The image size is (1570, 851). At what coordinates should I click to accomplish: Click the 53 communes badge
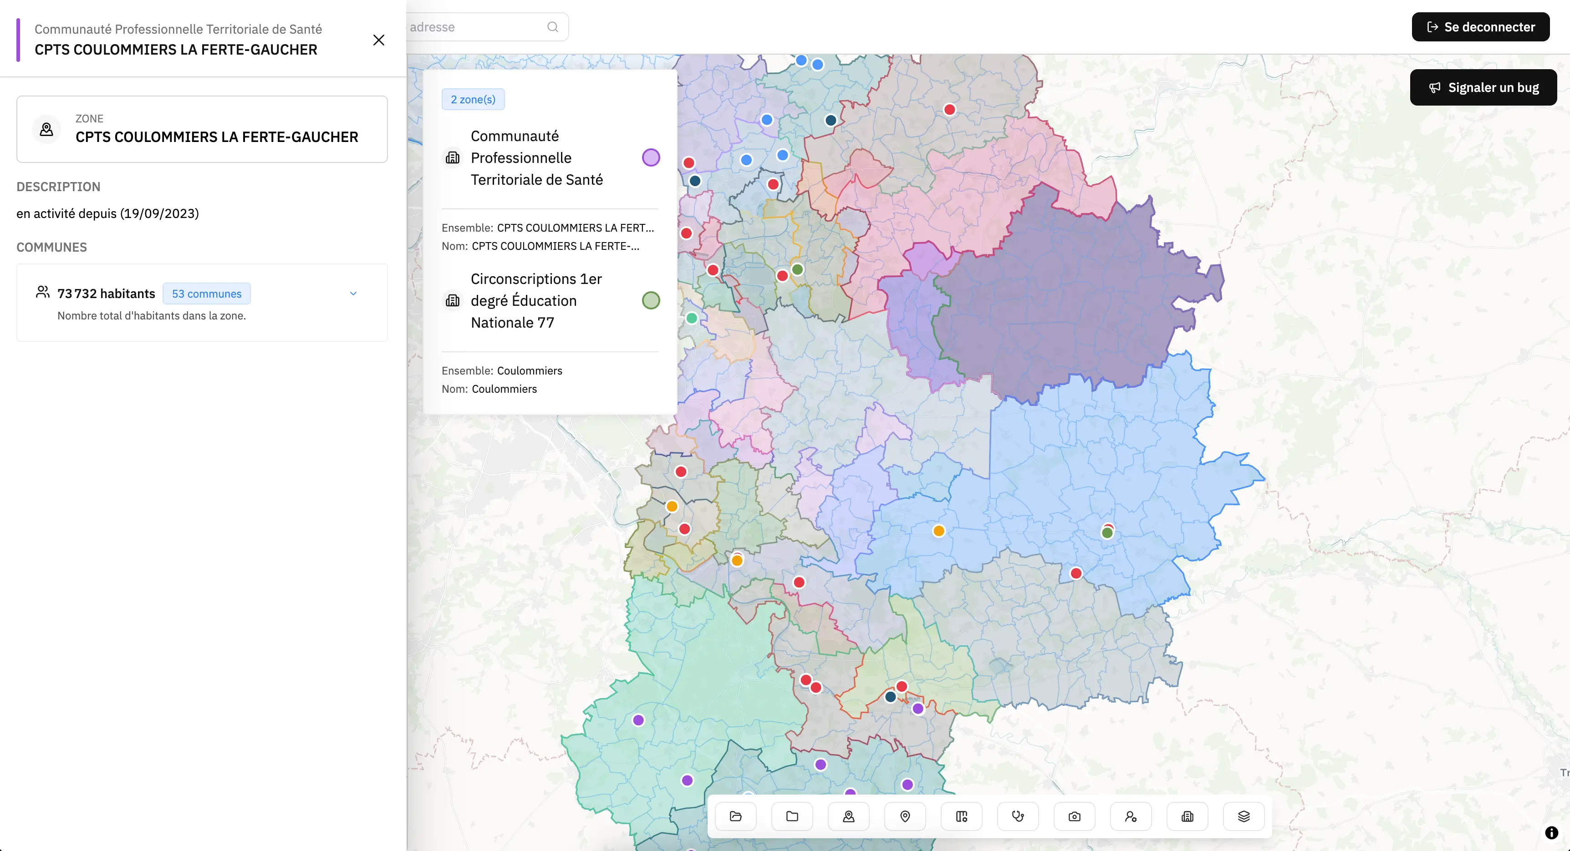[x=207, y=294]
